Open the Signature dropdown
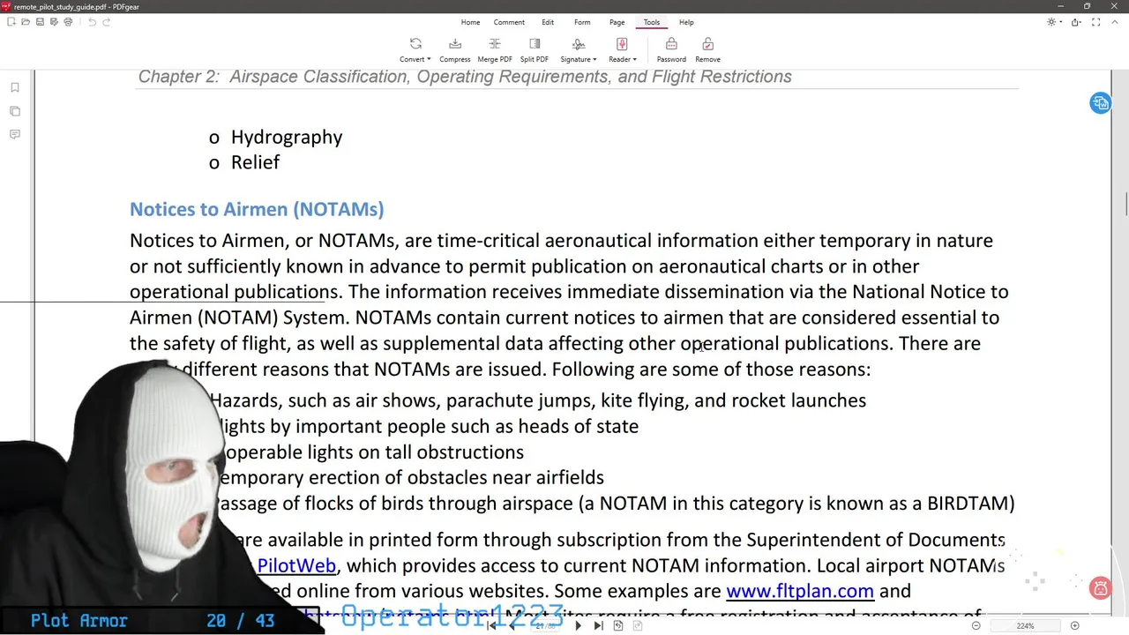Screen dimensions: 1129x635 (x=578, y=50)
